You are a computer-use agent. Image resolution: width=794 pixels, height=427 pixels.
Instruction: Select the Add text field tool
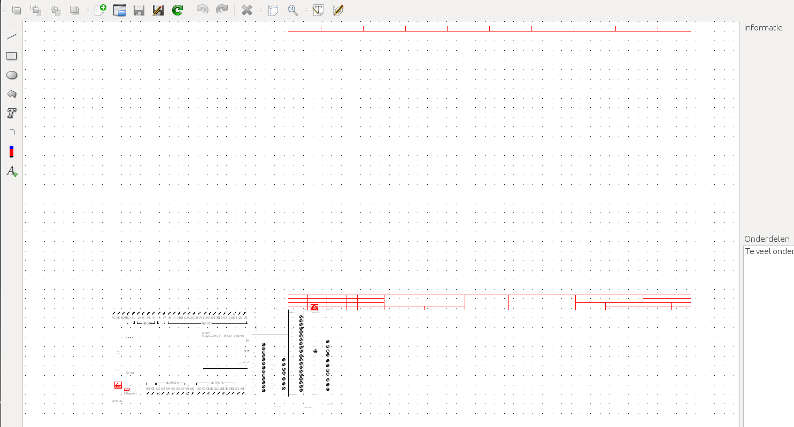tap(12, 171)
